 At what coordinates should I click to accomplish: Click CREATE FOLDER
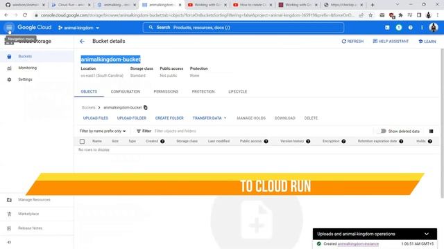pyautogui.click(x=169, y=118)
